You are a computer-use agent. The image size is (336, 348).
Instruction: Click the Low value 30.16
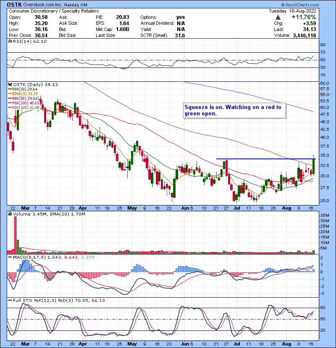click(x=41, y=29)
